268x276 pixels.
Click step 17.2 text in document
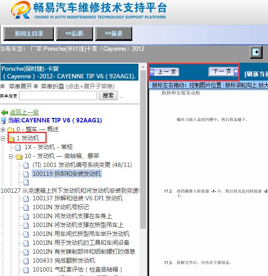click(x=216, y=193)
